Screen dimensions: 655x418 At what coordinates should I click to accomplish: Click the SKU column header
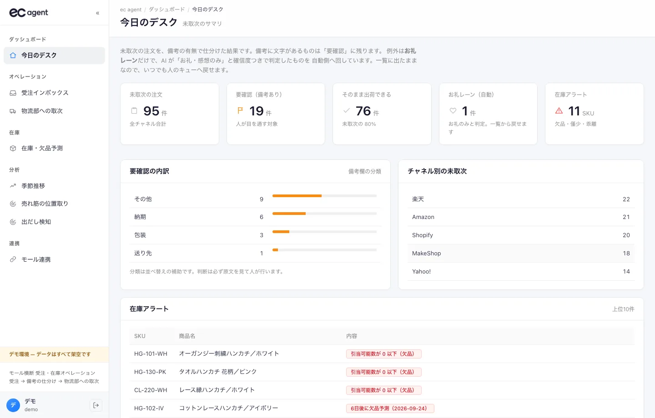coord(140,336)
